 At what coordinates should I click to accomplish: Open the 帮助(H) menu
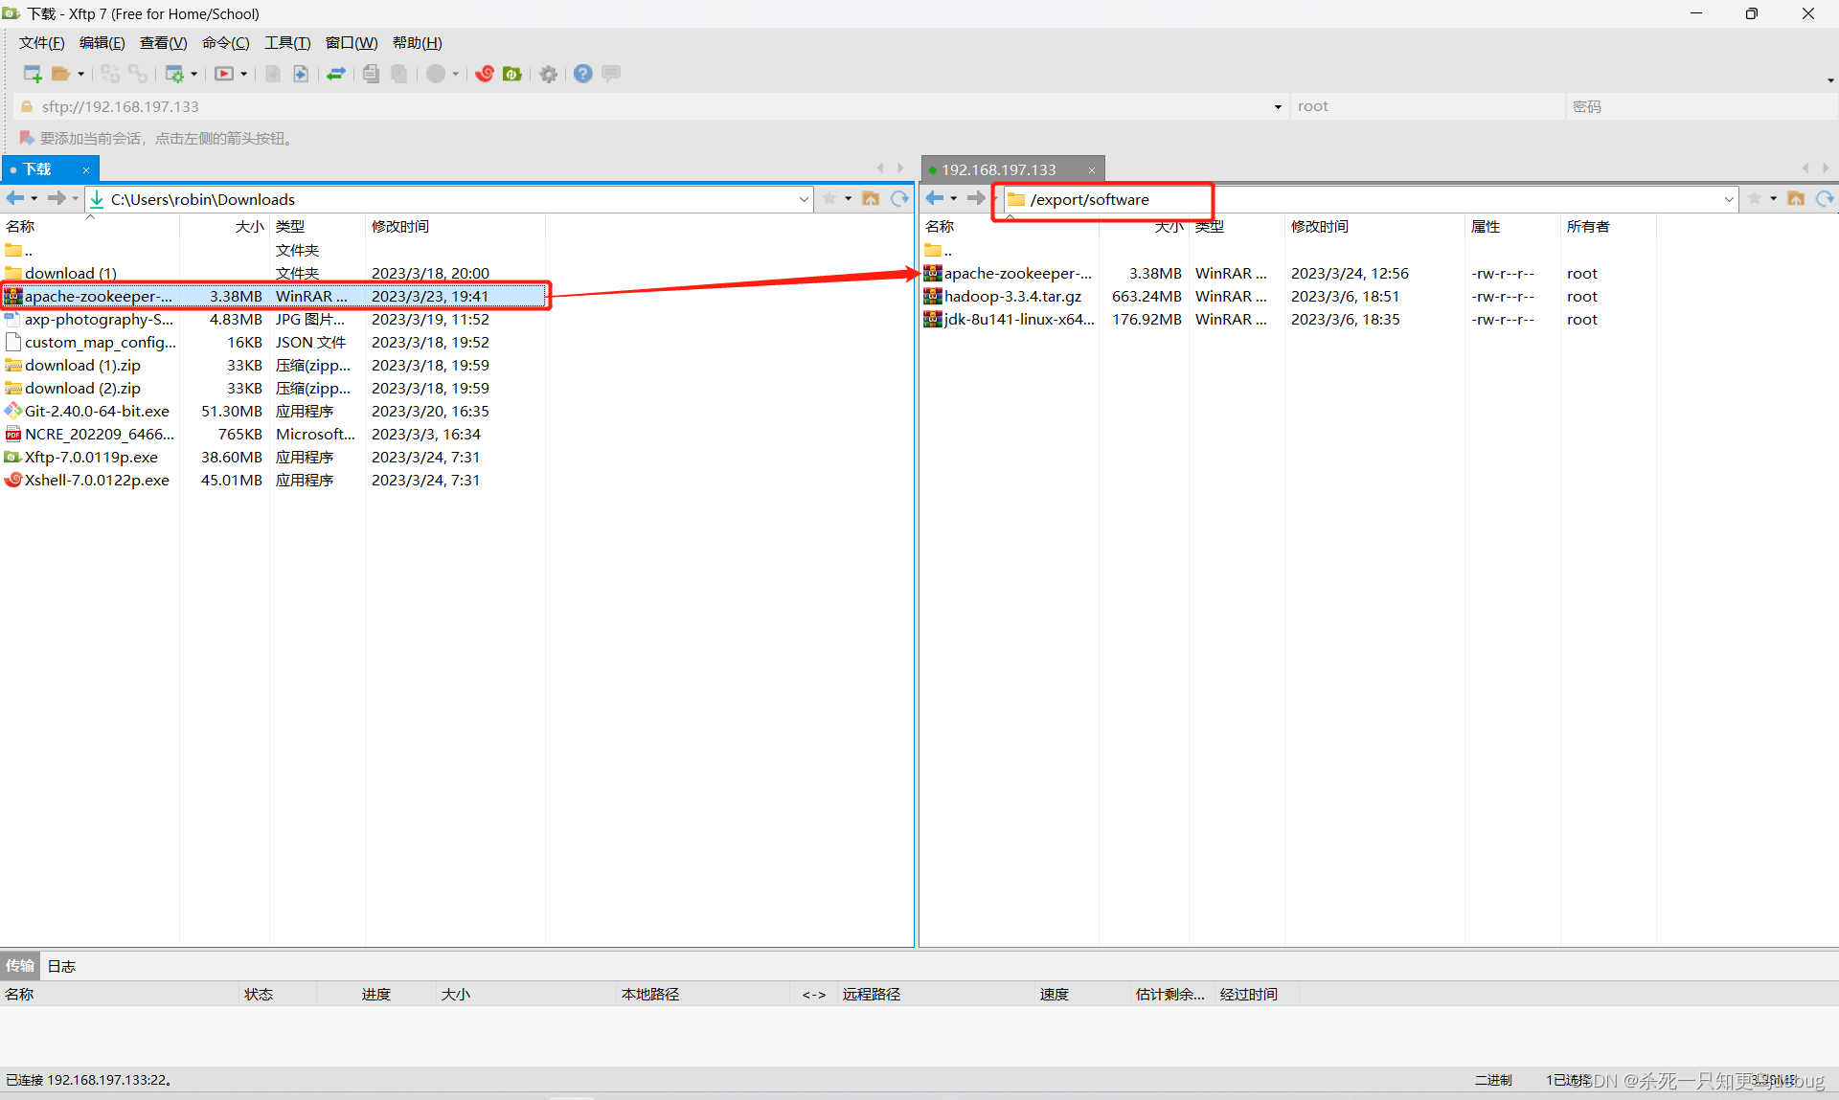(x=418, y=43)
